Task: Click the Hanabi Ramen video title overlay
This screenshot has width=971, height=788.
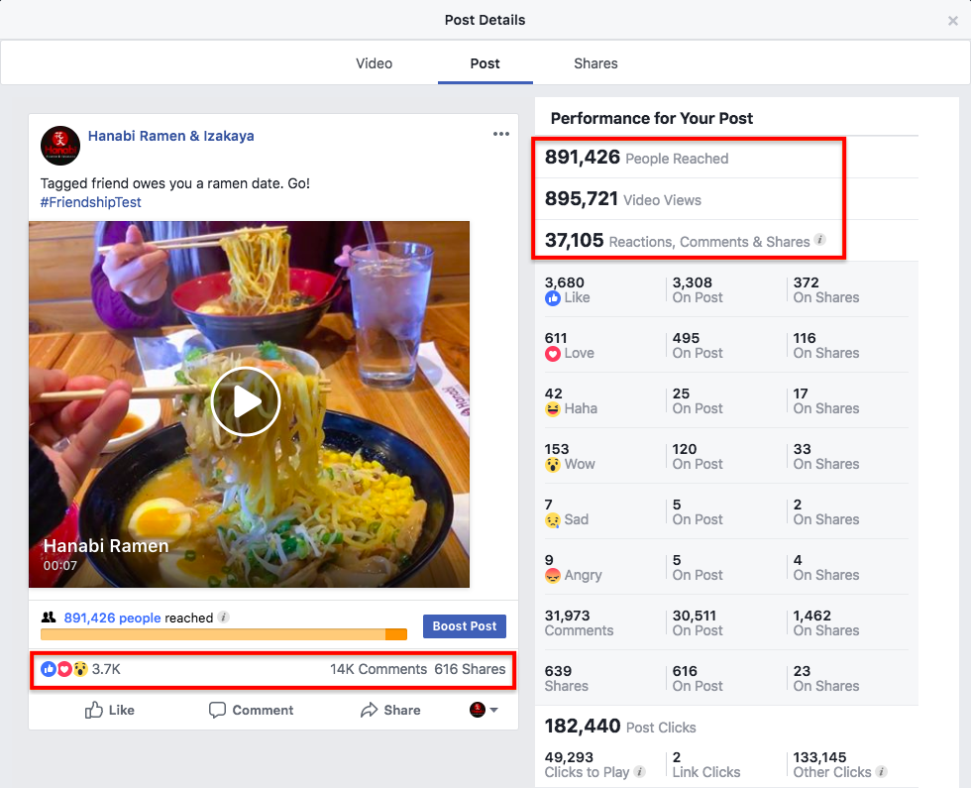Action: [106, 546]
